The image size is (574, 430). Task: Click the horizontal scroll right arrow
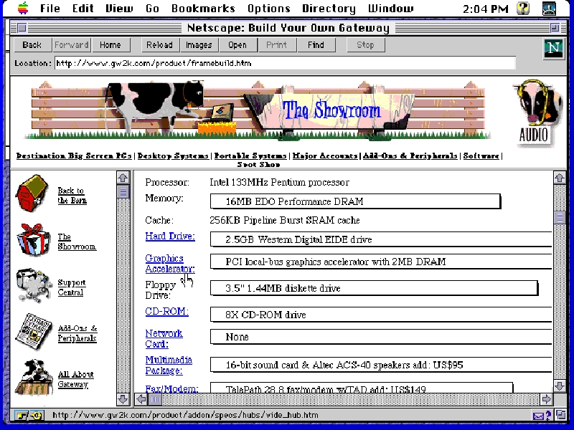tap(546, 399)
